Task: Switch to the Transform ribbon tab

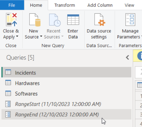Action: 65,5
